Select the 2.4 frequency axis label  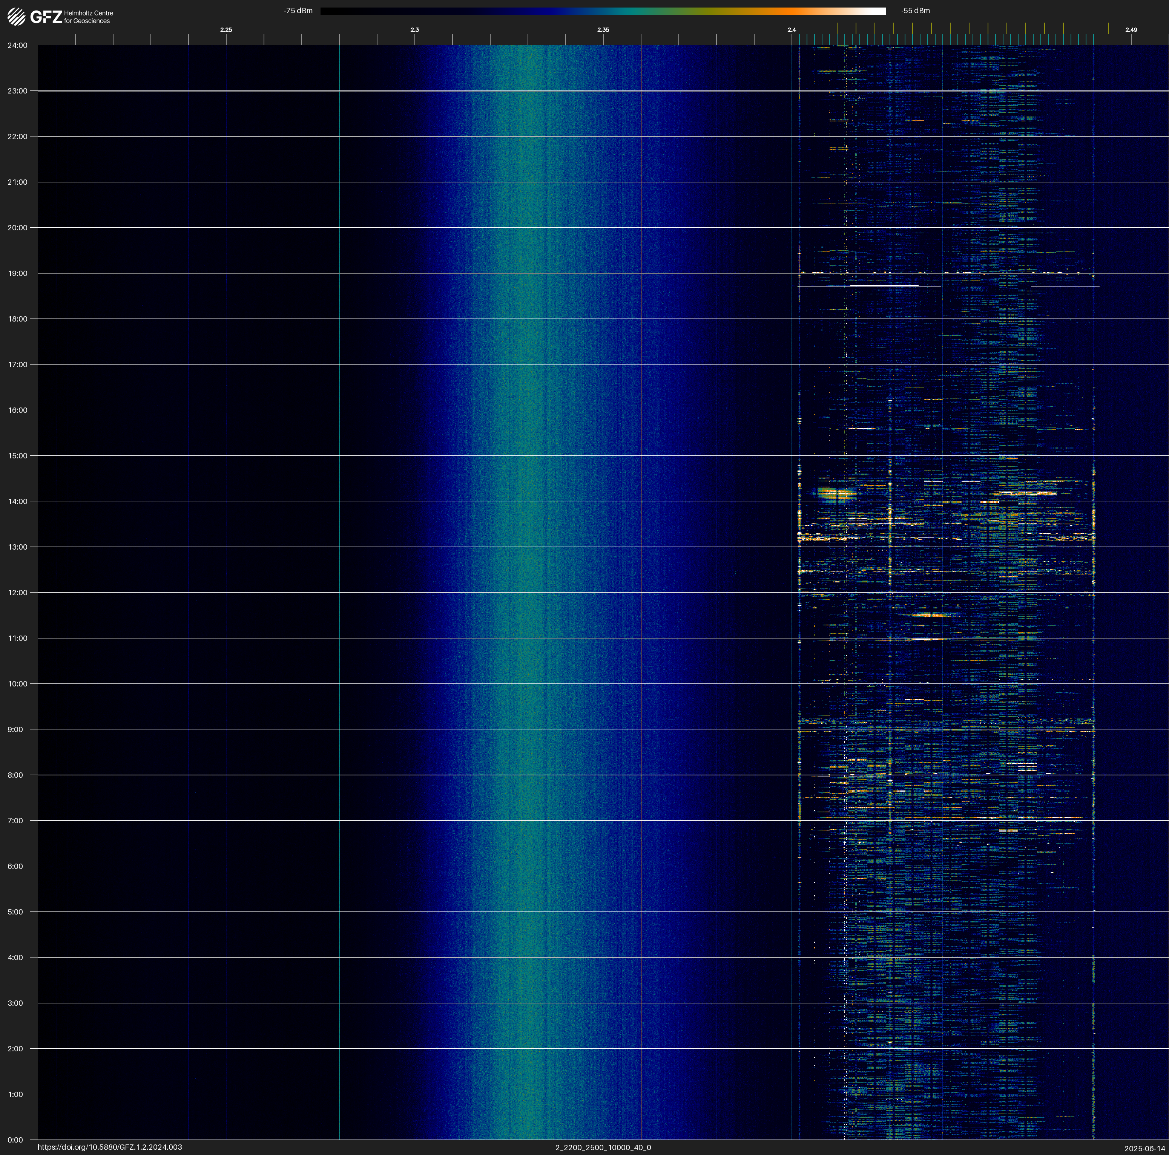[792, 30]
